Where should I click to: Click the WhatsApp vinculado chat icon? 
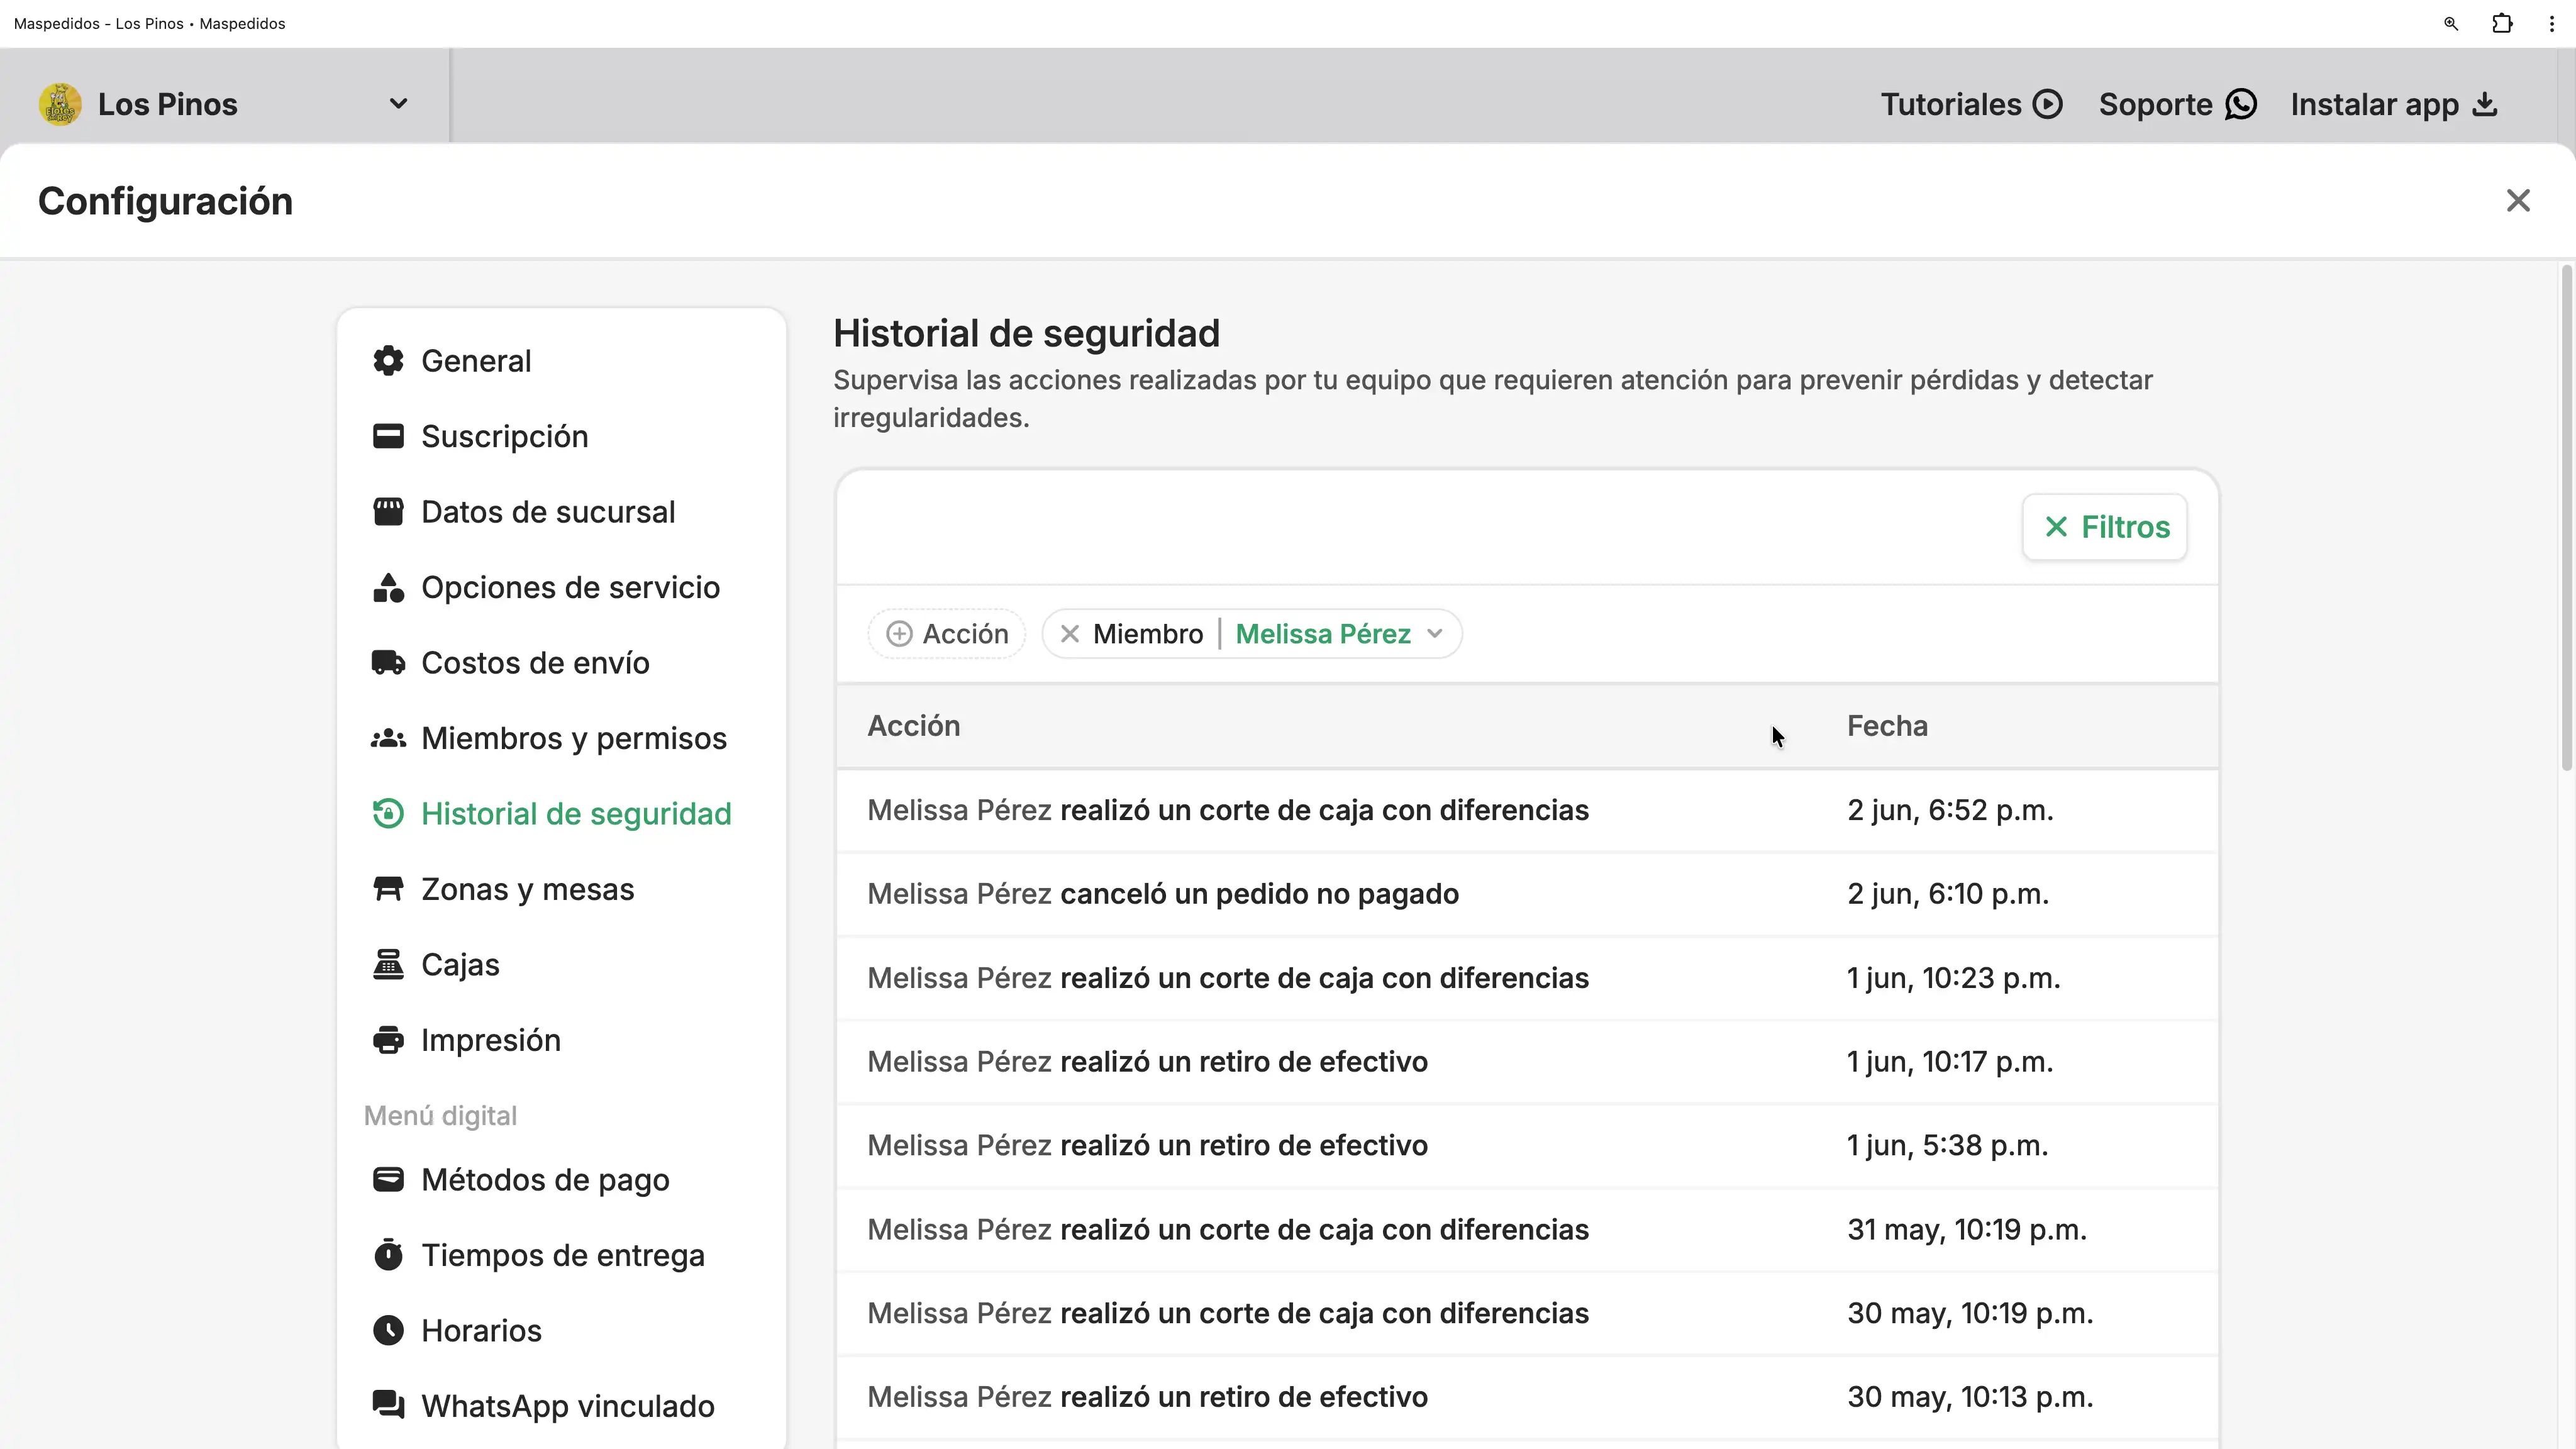[388, 1406]
